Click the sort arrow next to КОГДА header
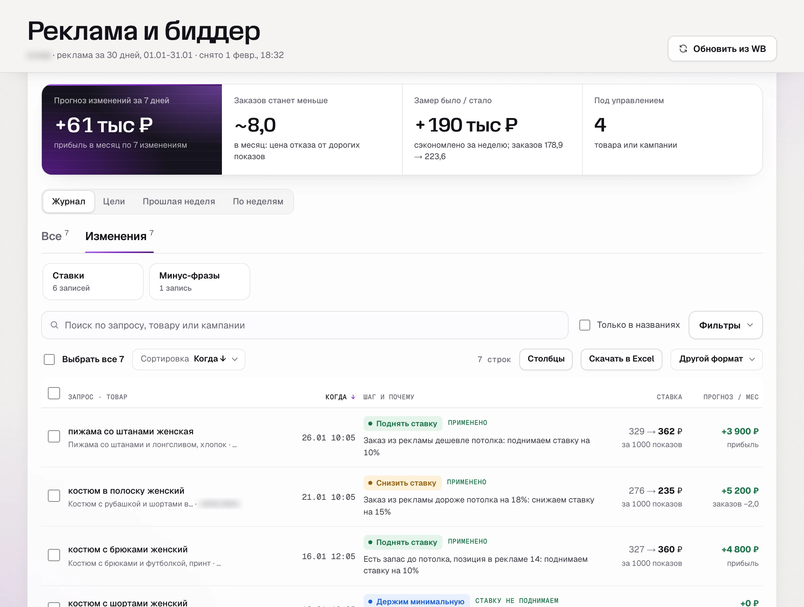Image resolution: width=804 pixels, height=607 pixels. (353, 397)
